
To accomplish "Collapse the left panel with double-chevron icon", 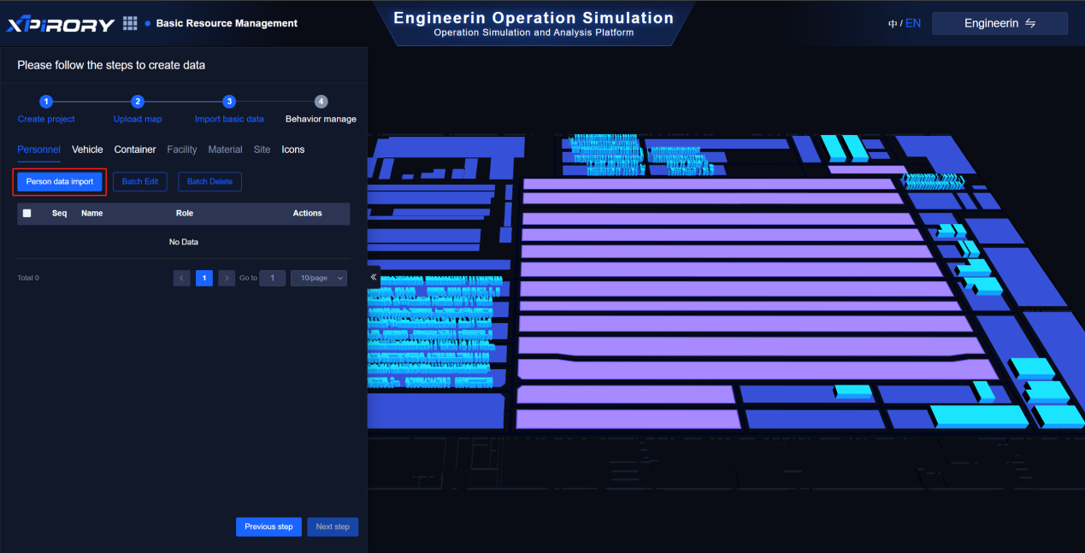I will pos(374,278).
